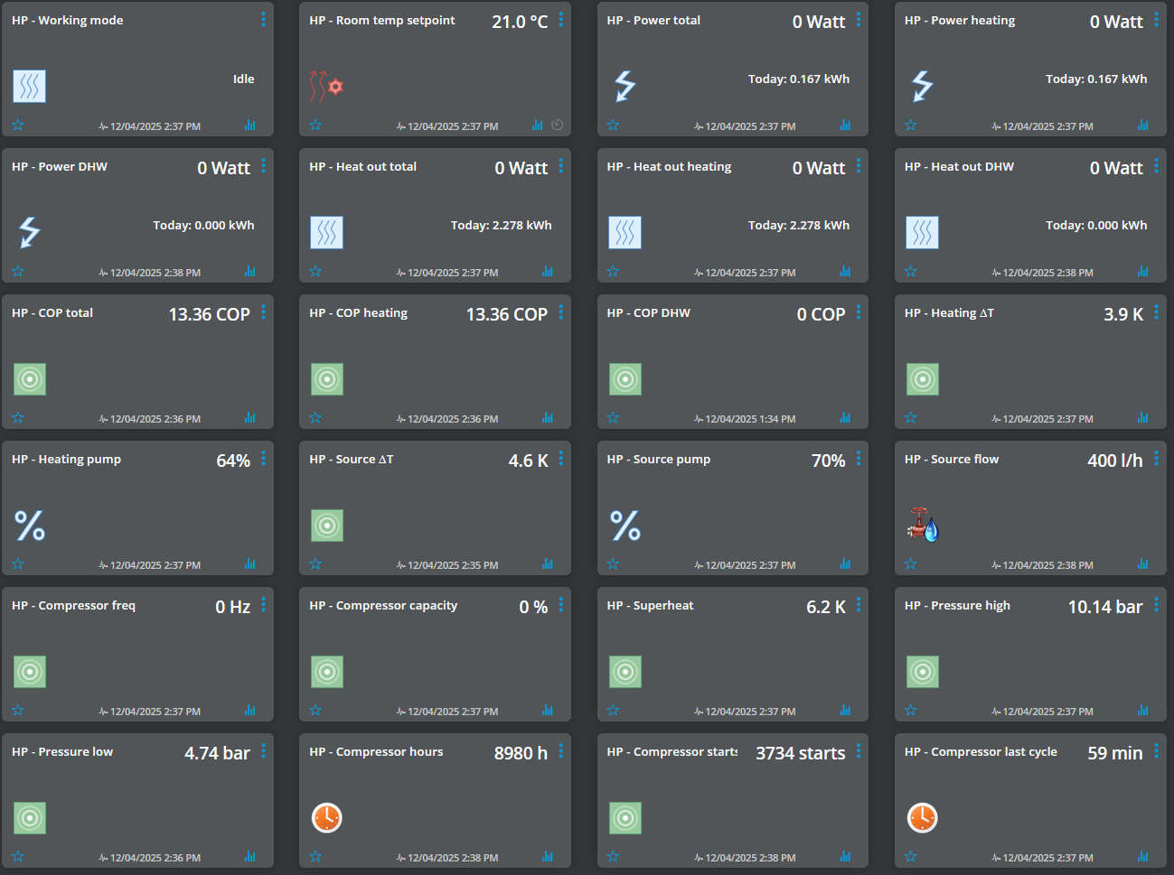Click the 21.0 °C setpoint value
The width and height of the screenshot is (1174, 875).
pyautogui.click(x=519, y=22)
